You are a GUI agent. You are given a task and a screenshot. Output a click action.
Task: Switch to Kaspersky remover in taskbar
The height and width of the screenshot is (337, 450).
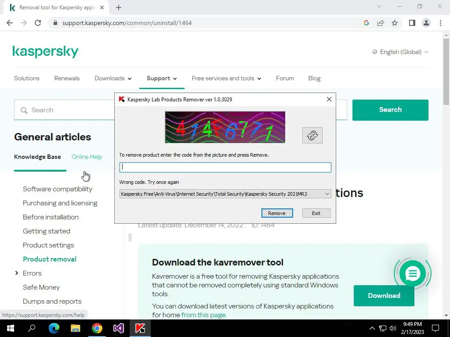pyautogui.click(x=140, y=328)
